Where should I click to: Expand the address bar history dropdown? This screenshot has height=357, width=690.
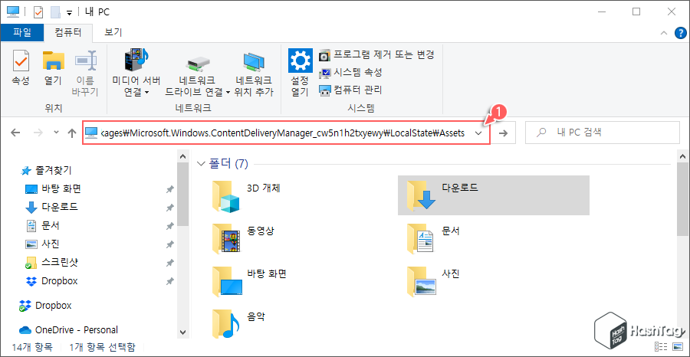tap(478, 133)
